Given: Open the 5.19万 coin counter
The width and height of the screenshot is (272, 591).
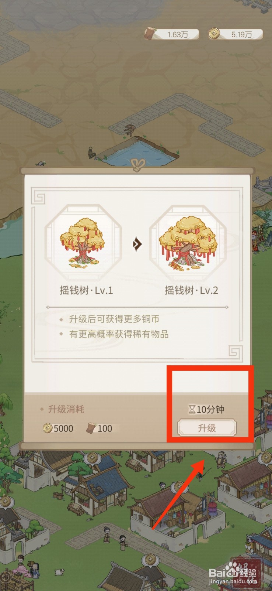Looking at the screenshot, I should pos(236,34).
